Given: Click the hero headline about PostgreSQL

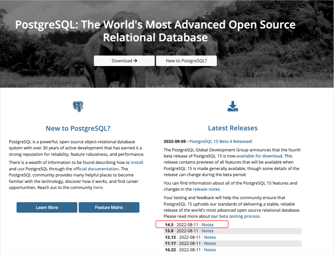Looking at the screenshot, I should [155, 31].
